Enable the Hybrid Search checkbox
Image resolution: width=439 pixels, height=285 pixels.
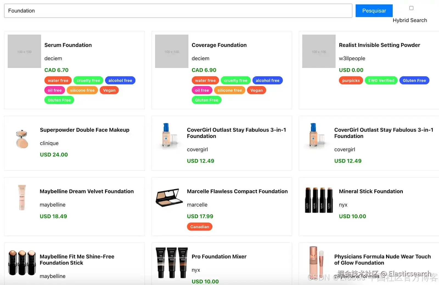coord(411,8)
